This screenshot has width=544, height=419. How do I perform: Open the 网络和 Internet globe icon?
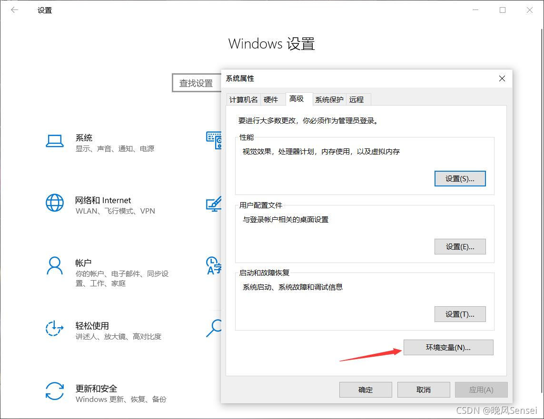[55, 203]
